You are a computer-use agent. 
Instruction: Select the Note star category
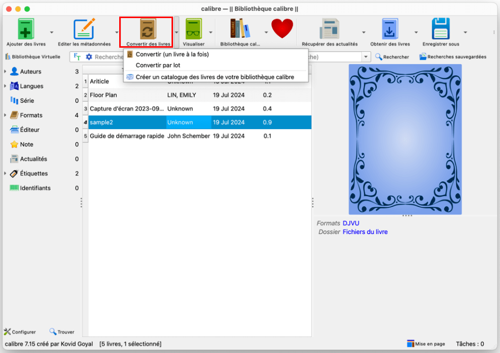click(x=27, y=144)
